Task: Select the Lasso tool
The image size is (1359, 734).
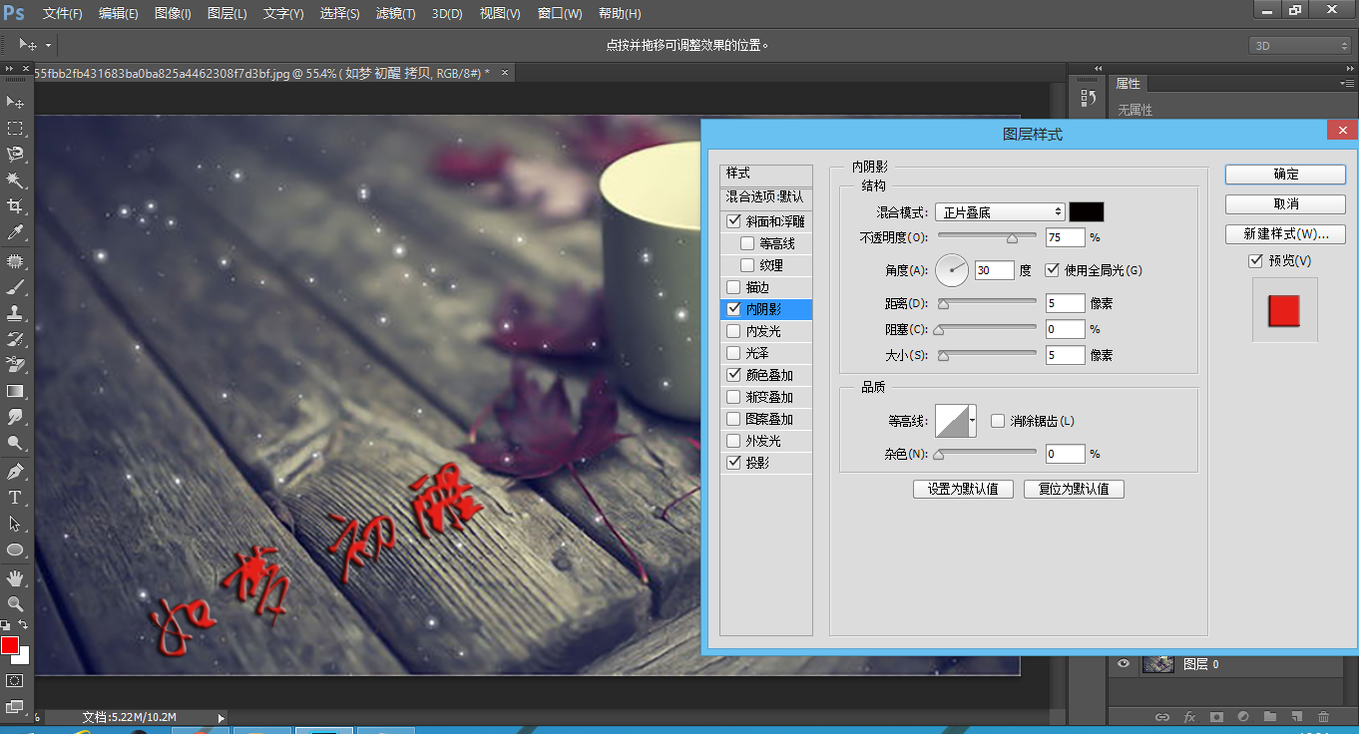Action: coord(15,154)
